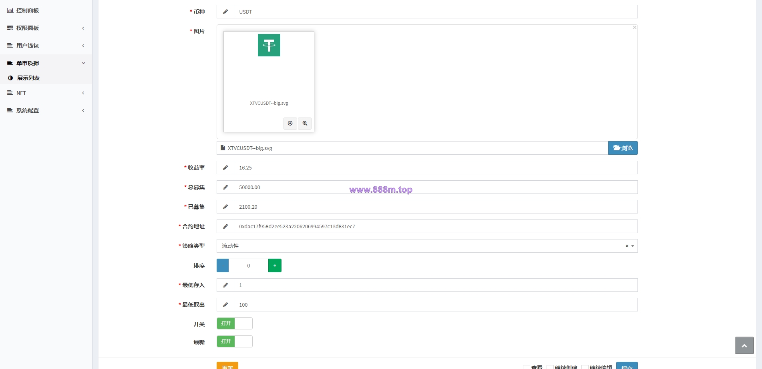Click the list icon beside 系统配置

[x=10, y=110]
